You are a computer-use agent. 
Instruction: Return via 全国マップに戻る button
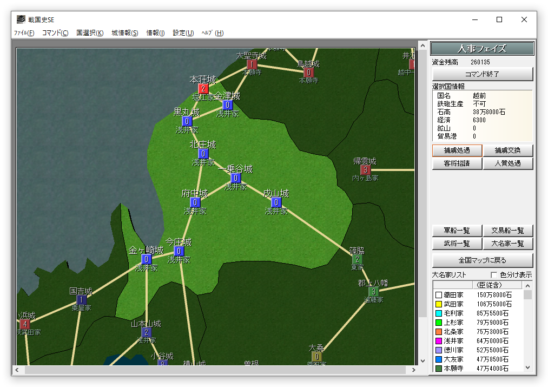tap(482, 260)
